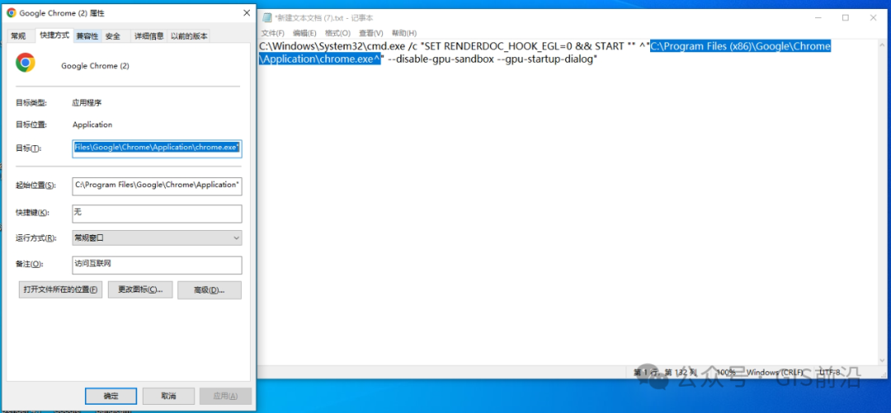Confirm with the 确定 button
891x413 pixels.
[111, 396]
